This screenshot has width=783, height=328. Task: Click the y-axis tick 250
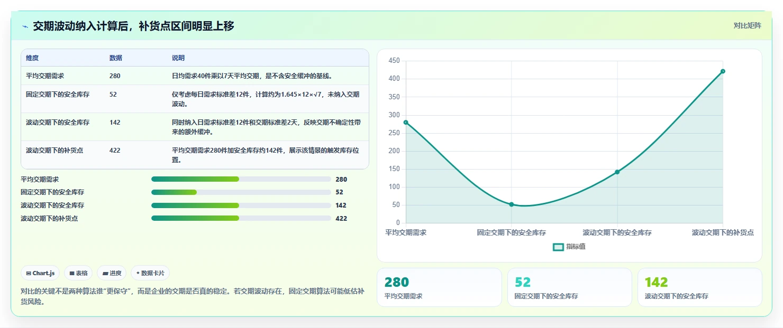tap(394, 133)
